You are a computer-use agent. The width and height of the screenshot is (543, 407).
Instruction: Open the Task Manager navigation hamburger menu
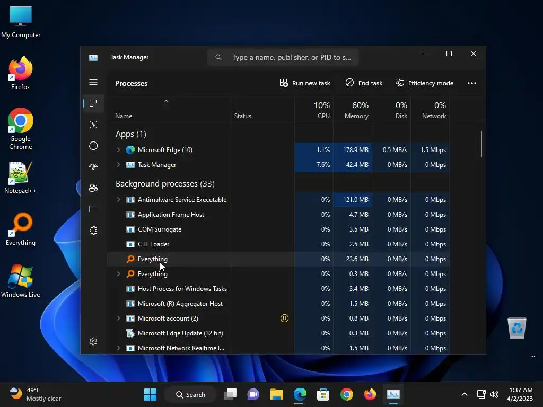[93, 82]
